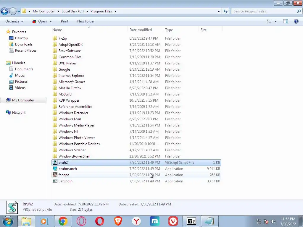Click the refresh button beside address bar
The height and width of the screenshot is (227, 303).
click(225, 11)
